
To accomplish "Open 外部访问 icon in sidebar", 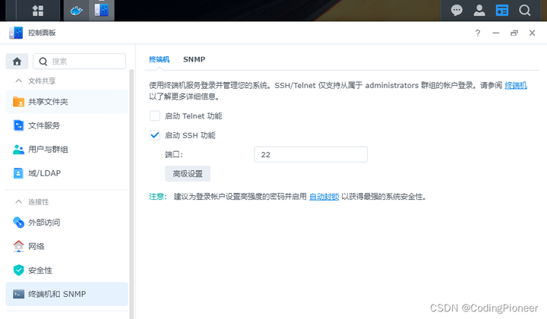I will tap(18, 223).
